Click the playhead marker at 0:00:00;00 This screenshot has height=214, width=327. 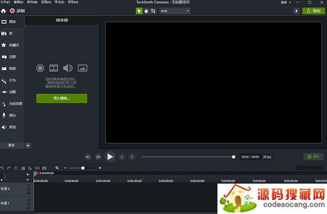[35, 173]
